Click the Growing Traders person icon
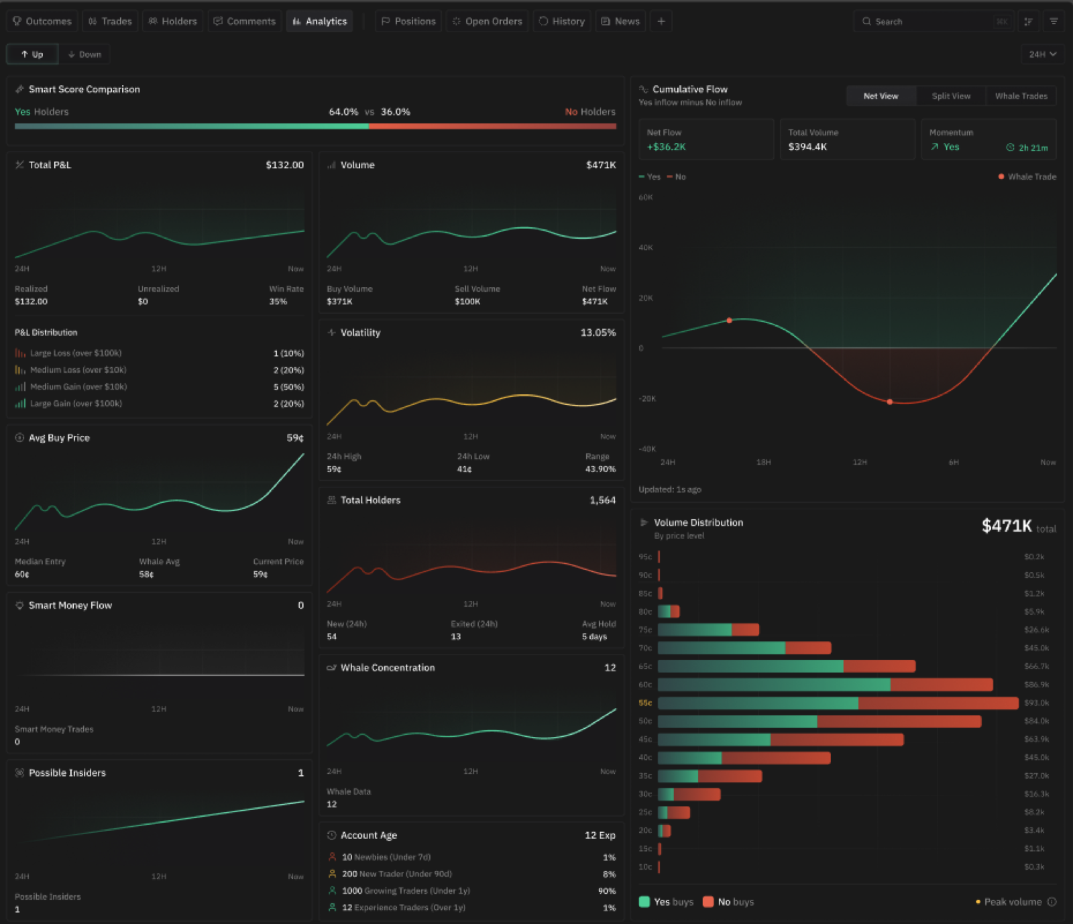 332,890
